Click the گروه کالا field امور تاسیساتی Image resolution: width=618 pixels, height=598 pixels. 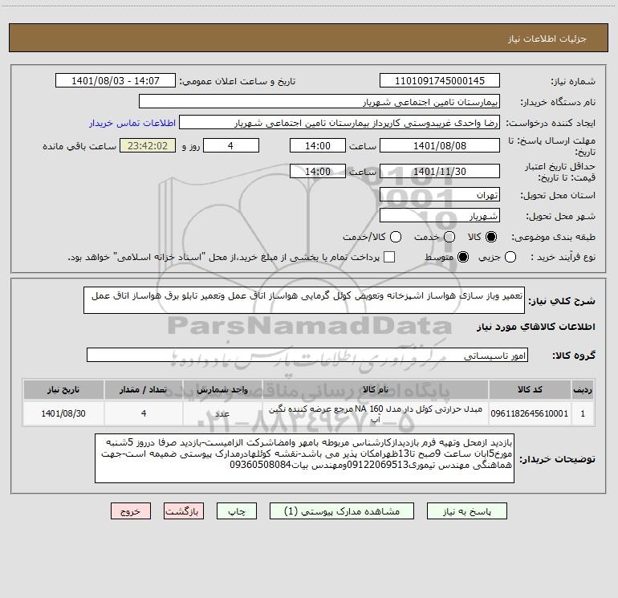(x=307, y=355)
